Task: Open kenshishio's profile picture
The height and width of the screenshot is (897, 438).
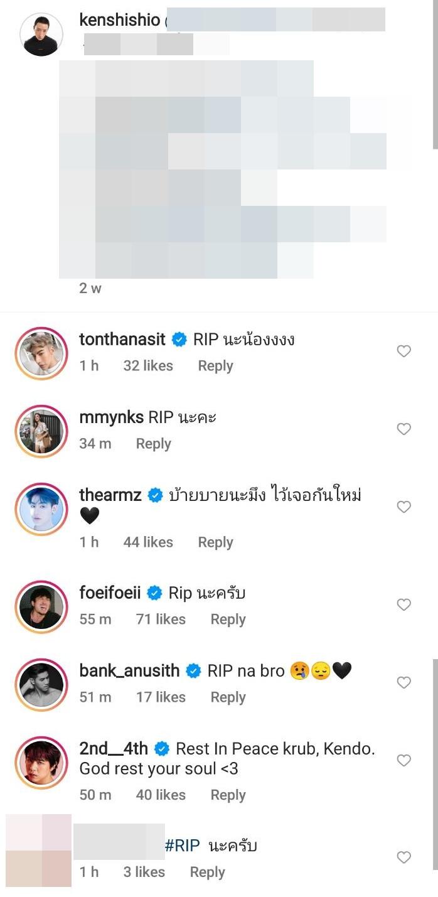Action: pos(41,35)
